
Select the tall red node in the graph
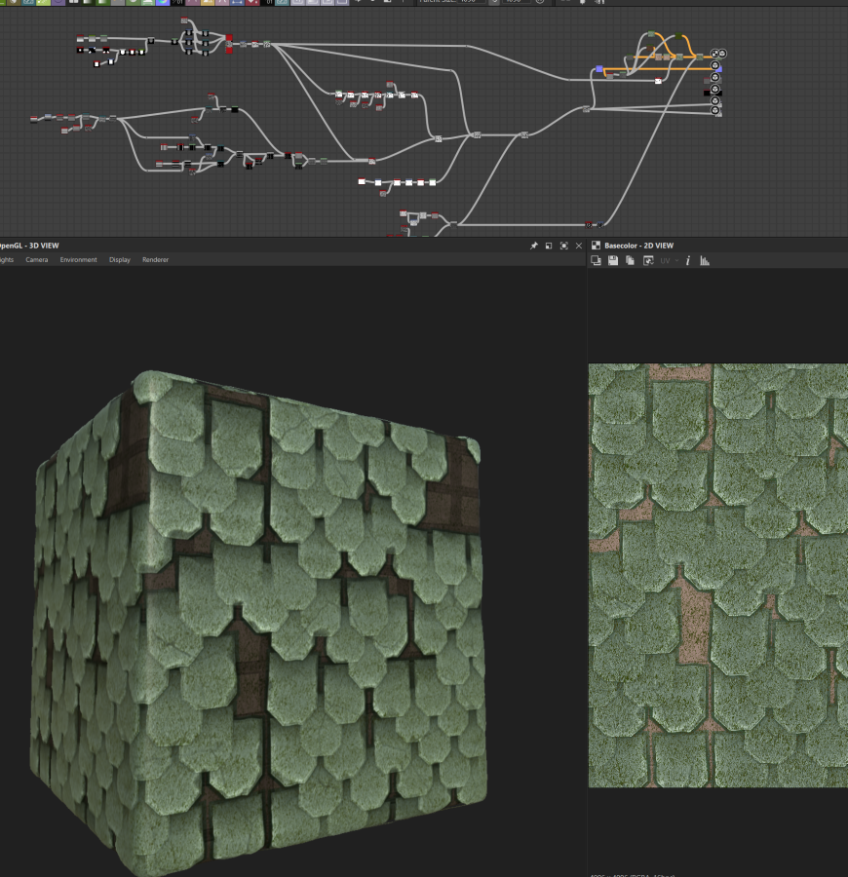coord(229,44)
